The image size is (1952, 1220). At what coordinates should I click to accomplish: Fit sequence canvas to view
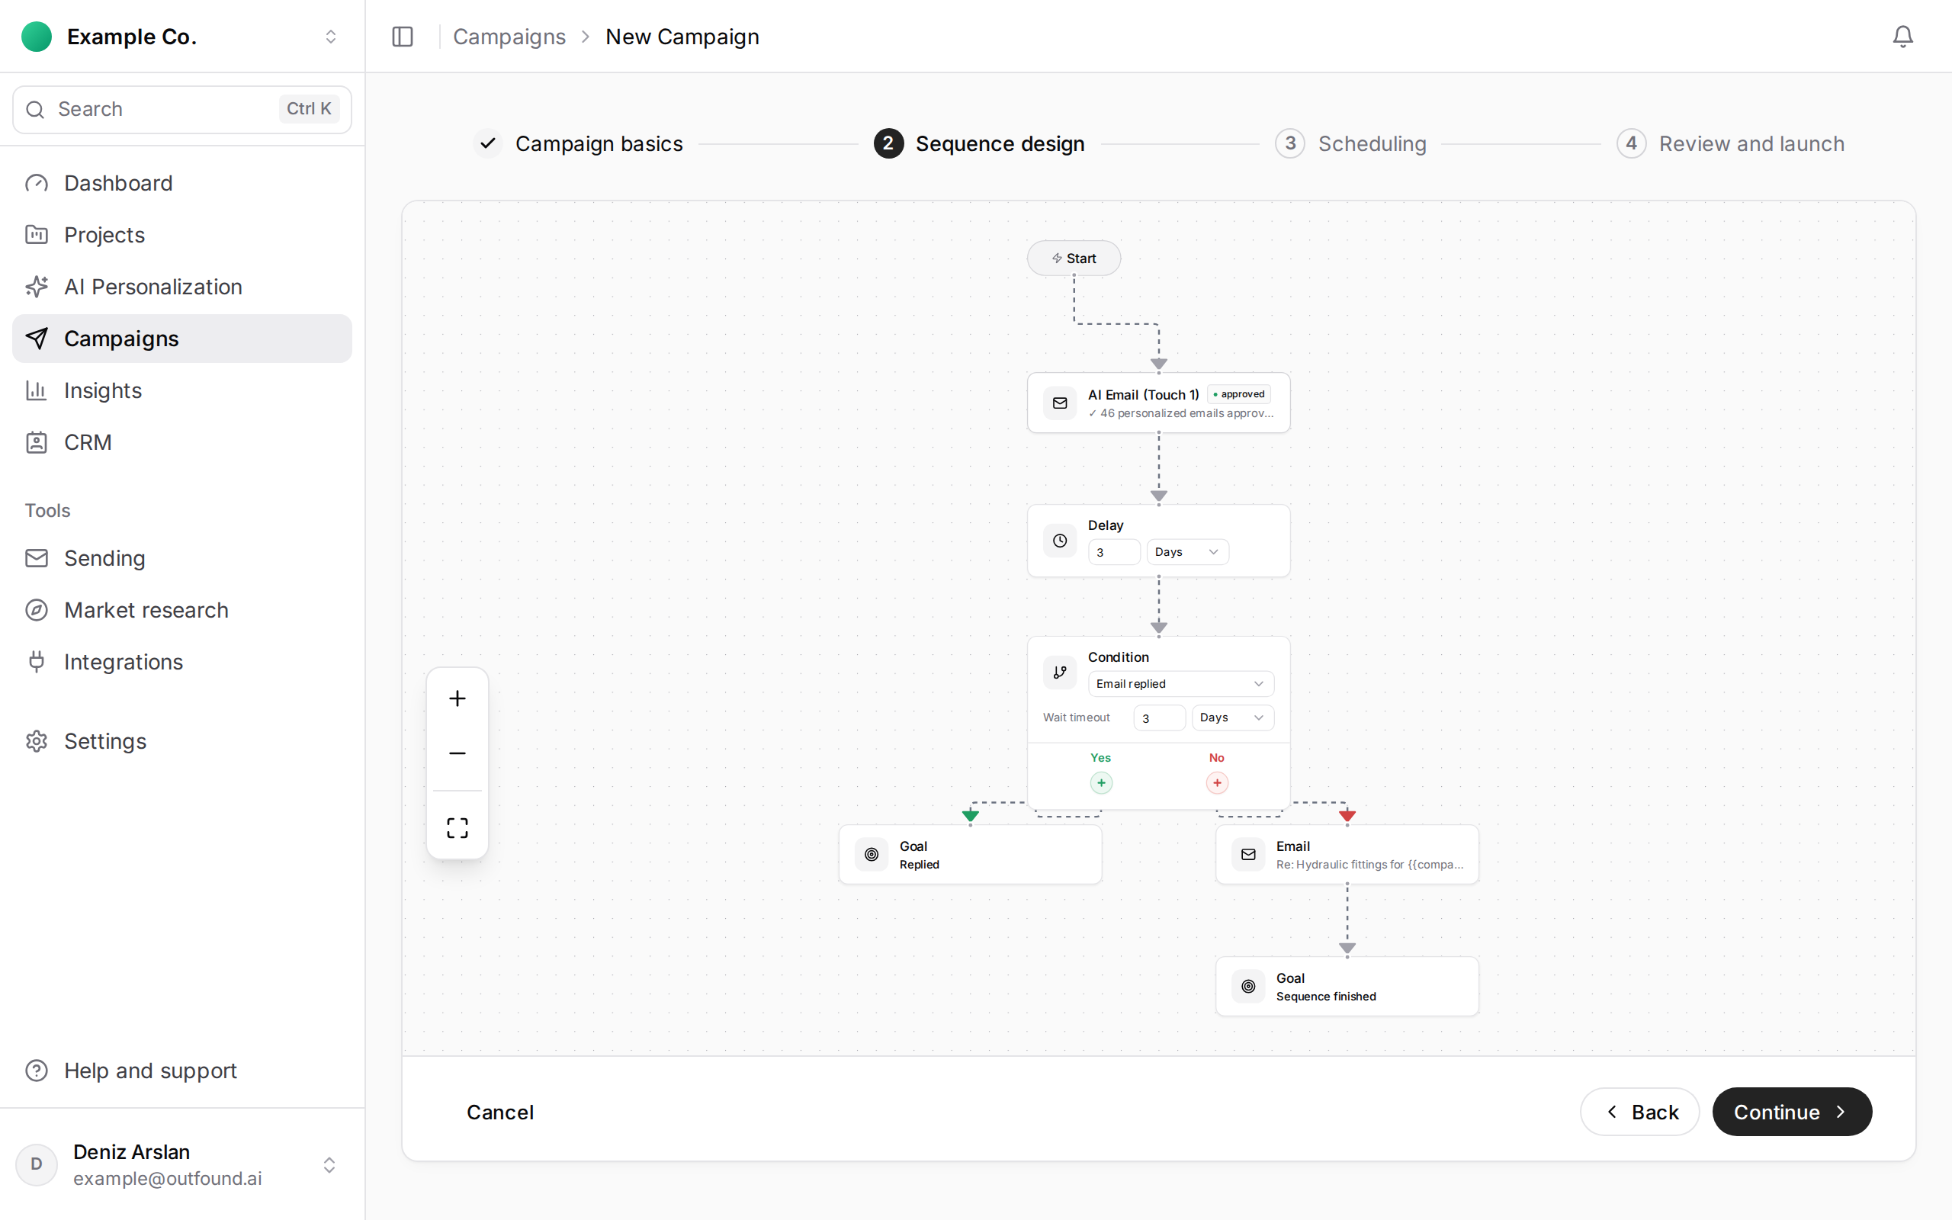tap(457, 828)
